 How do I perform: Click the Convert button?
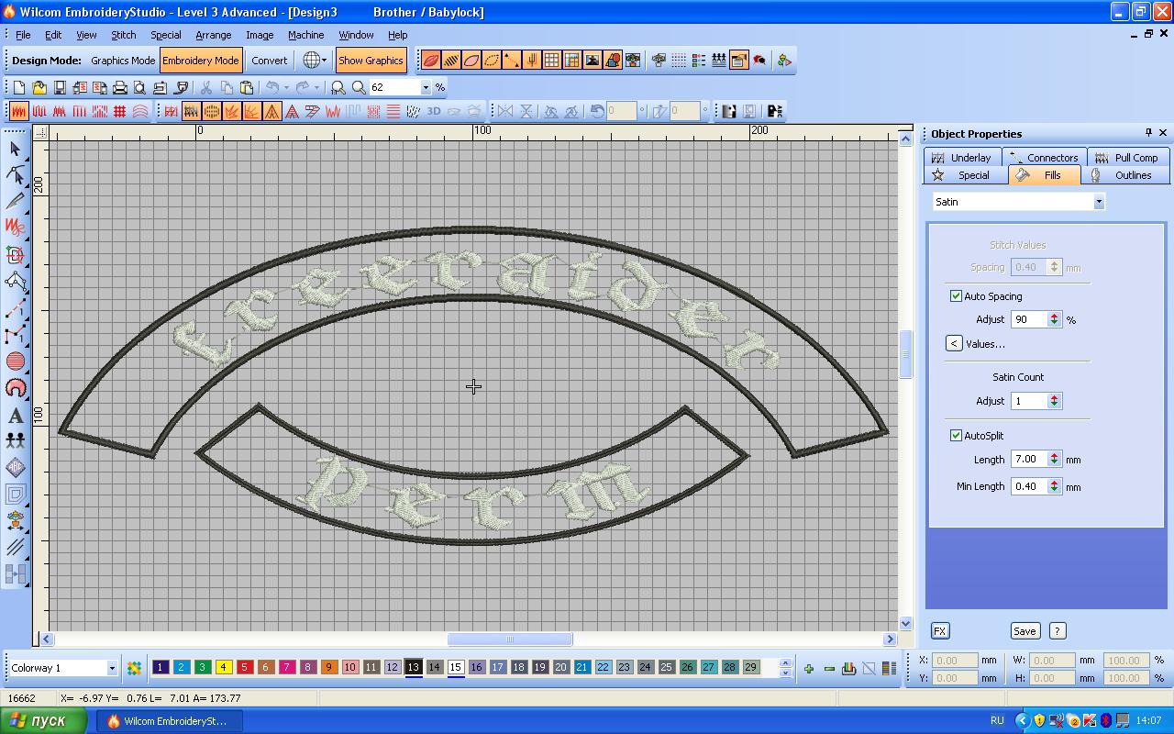point(270,61)
